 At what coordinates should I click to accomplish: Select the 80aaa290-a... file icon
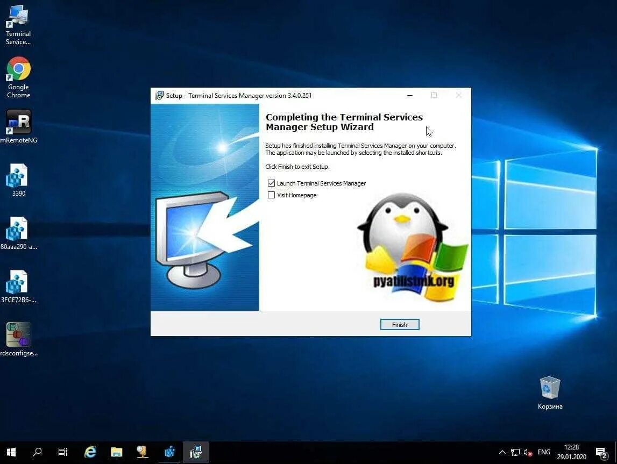click(x=18, y=233)
